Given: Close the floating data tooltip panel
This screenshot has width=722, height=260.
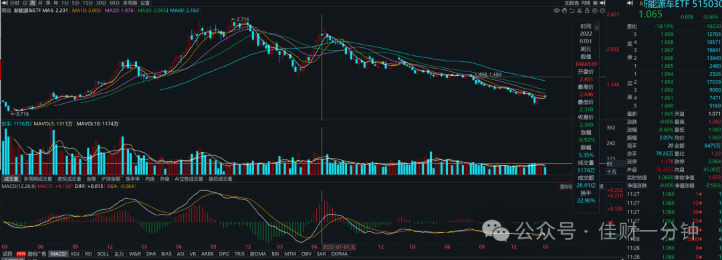Looking at the screenshot, I should pyautogui.click(x=597, y=23).
